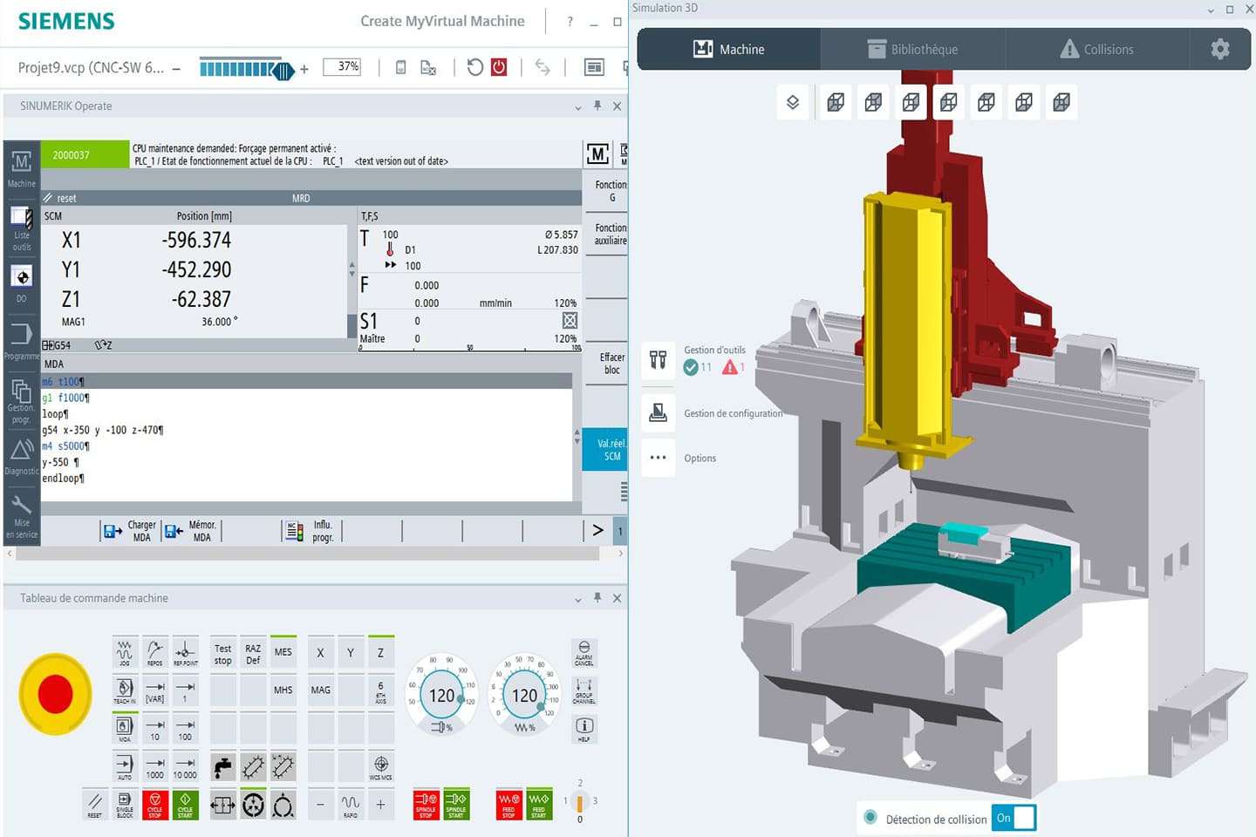Viewport: 1256px width, 837px height.
Task: Click the red FEED STOP button
Action: tap(509, 804)
